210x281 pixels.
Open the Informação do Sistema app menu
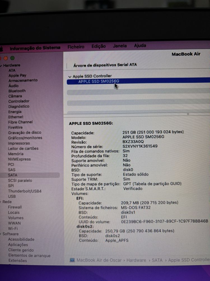[x=35, y=48]
